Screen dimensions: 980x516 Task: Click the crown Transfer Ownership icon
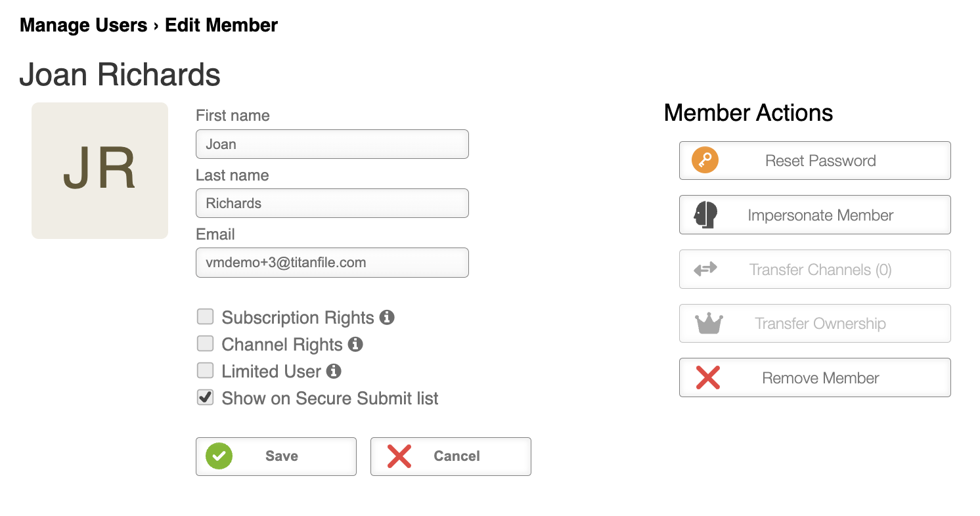[x=709, y=324]
